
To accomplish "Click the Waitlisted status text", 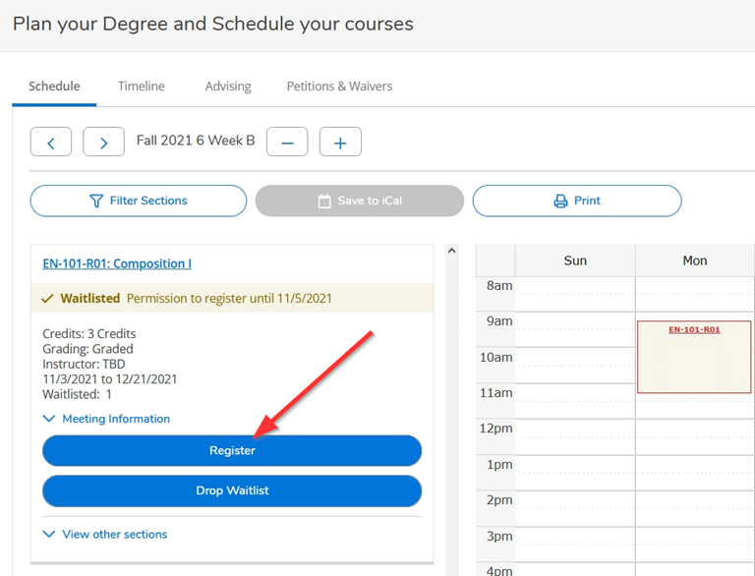I will tap(90, 299).
